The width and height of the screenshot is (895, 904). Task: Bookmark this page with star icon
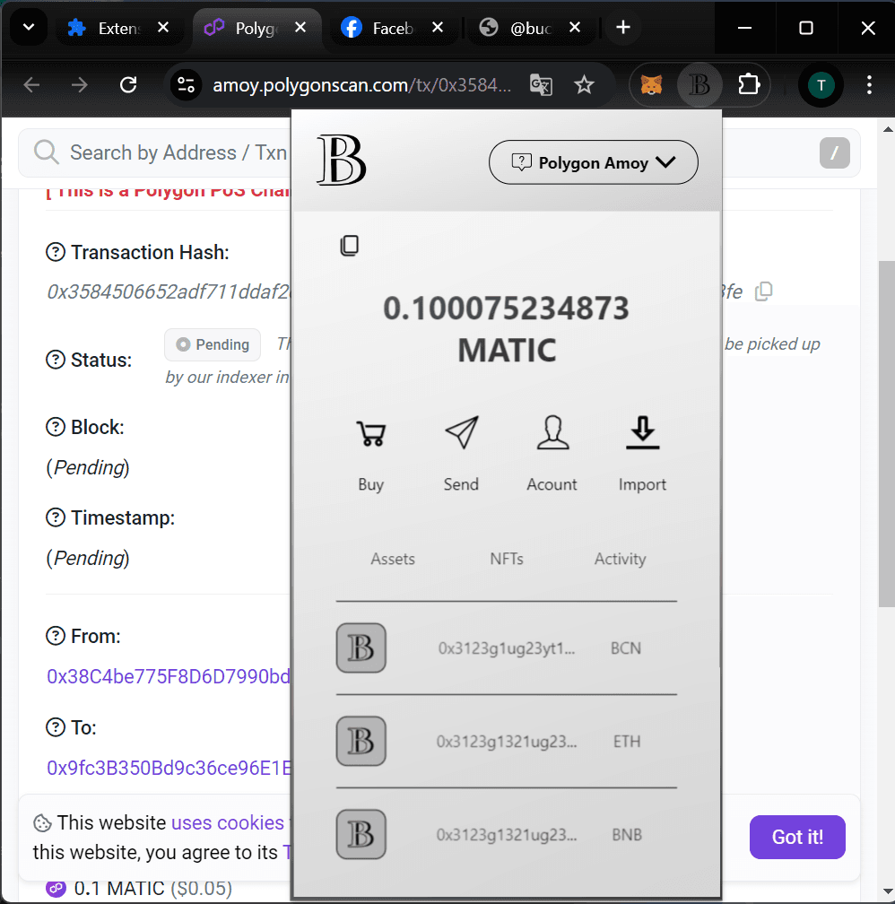(x=584, y=85)
